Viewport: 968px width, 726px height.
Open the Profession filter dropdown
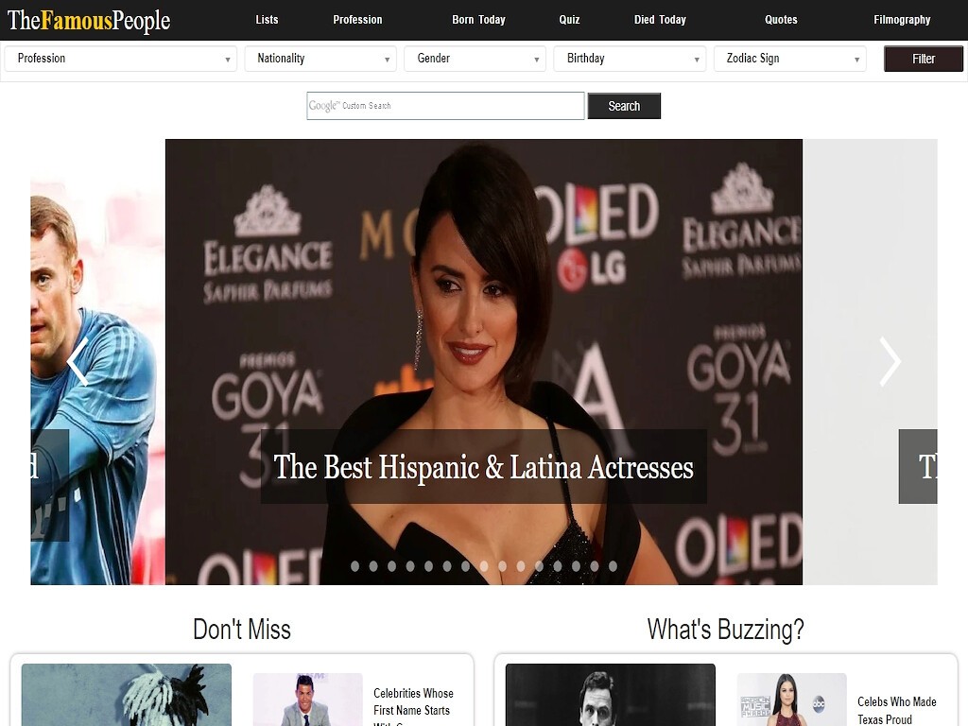point(121,59)
